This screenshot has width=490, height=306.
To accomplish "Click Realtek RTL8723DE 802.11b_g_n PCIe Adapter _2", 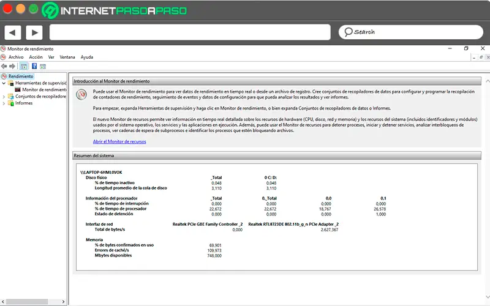I will 293,224.
